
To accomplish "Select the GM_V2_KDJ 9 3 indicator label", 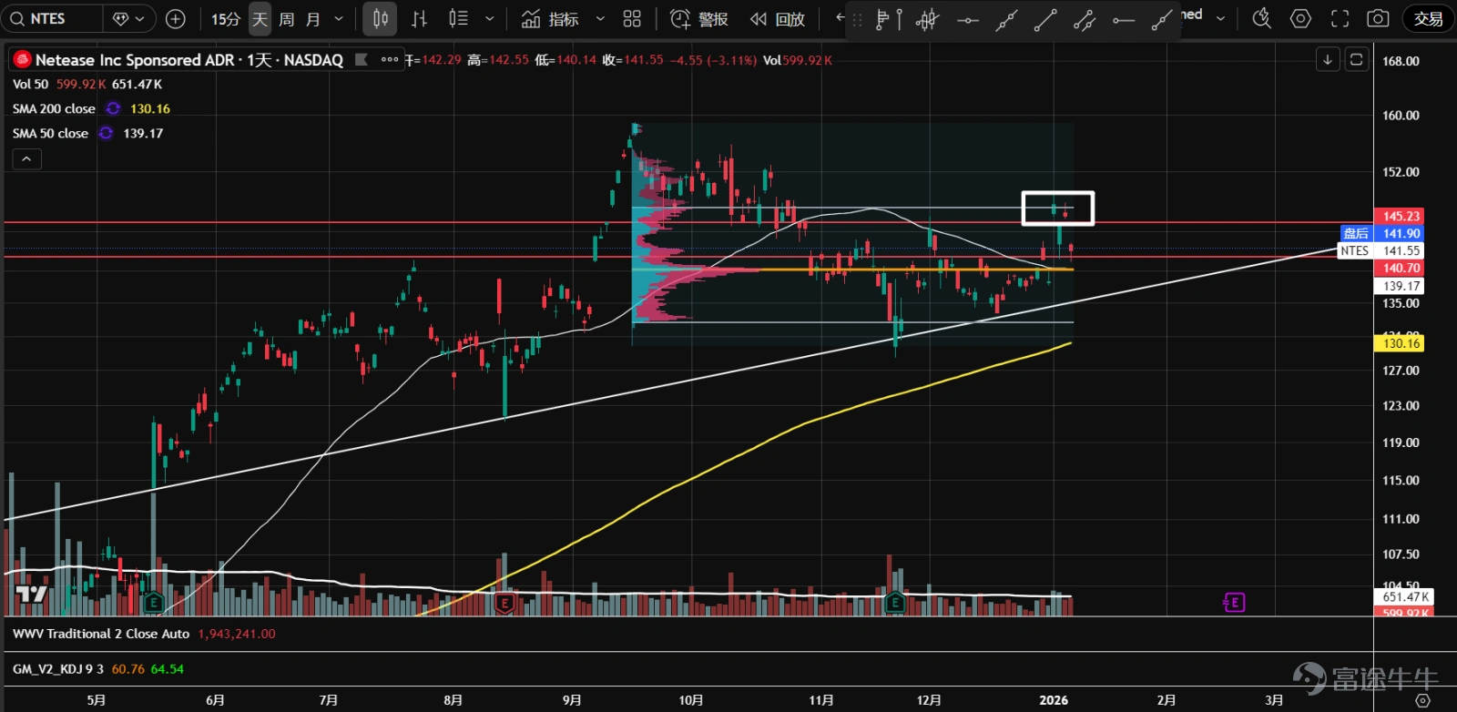I will (x=58, y=669).
